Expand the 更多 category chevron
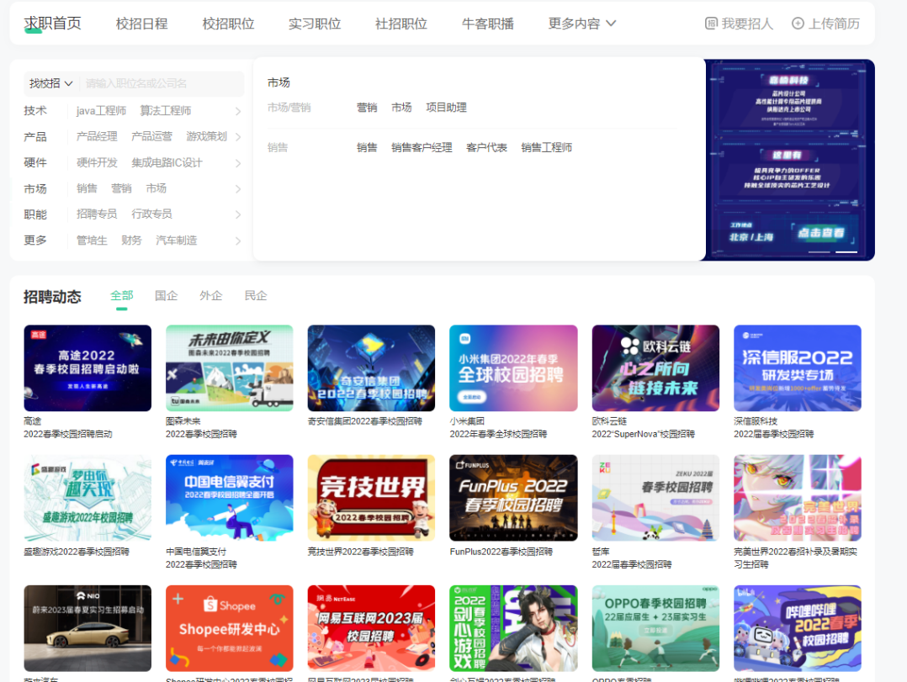Image resolution: width=907 pixels, height=682 pixels. coord(238,241)
